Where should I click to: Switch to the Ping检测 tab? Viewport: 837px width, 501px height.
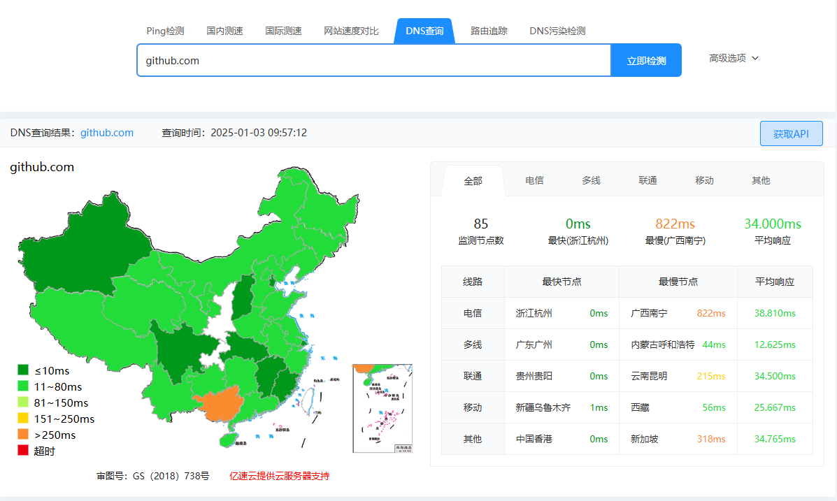pos(165,31)
